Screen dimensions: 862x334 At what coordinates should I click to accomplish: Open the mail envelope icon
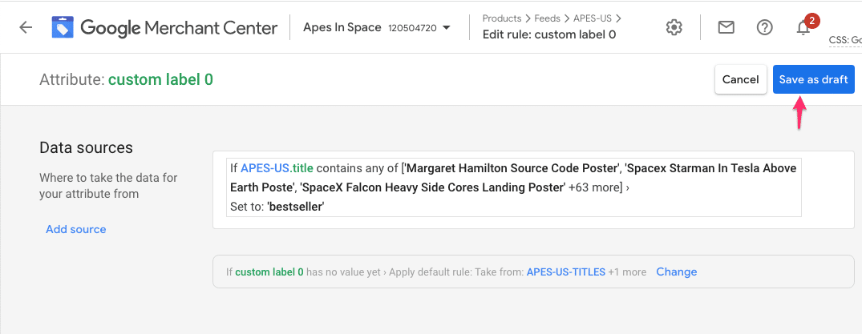click(726, 27)
